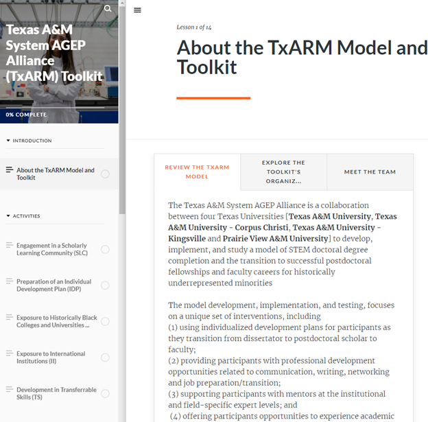This screenshot has height=422, width=428.
Task: Click the ACTIVITIES section heading text
Action: (27, 216)
